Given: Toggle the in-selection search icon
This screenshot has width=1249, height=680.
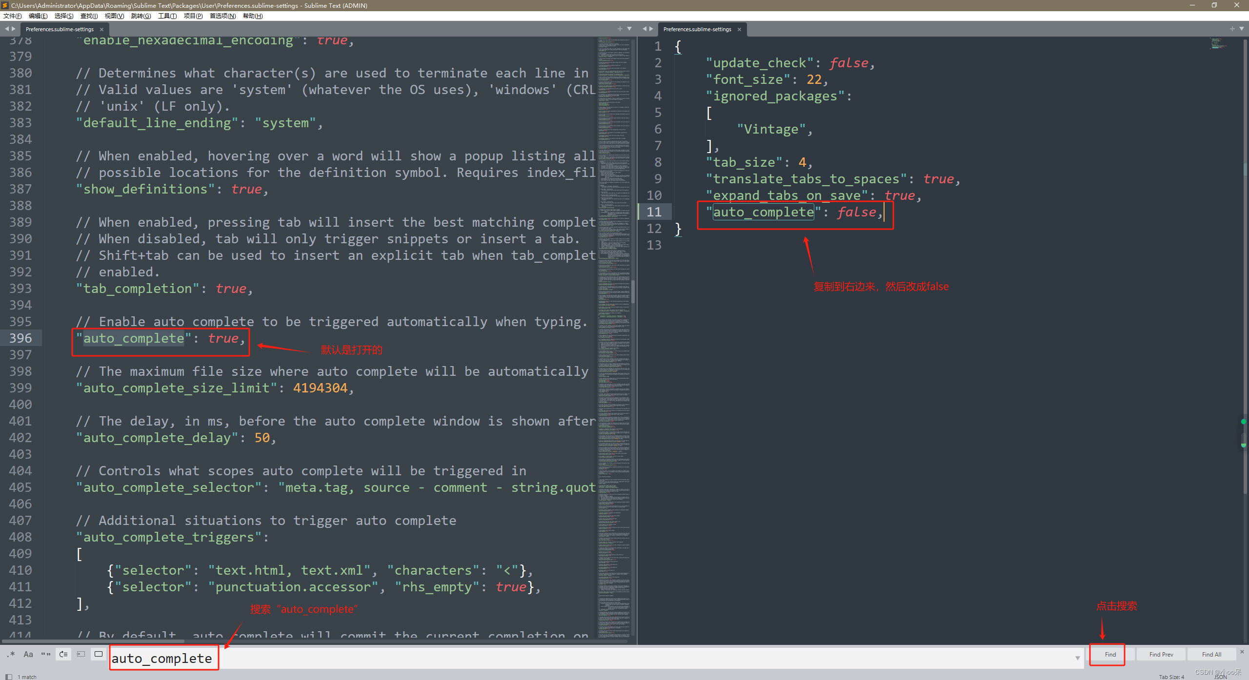Looking at the screenshot, I should pyautogui.click(x=81, y=654).
